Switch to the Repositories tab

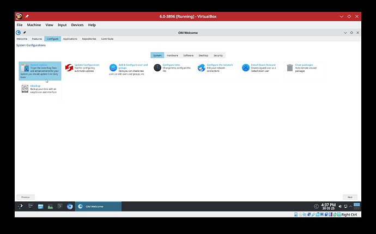click(89, 39)
